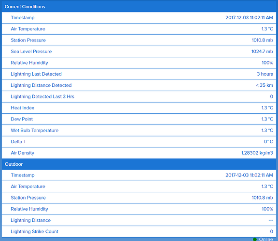The height and width of the screenshot is (241, 278).
Task: Click the Wet Bulb Temperature 1.3 °C value
Action: click(267, 130)
